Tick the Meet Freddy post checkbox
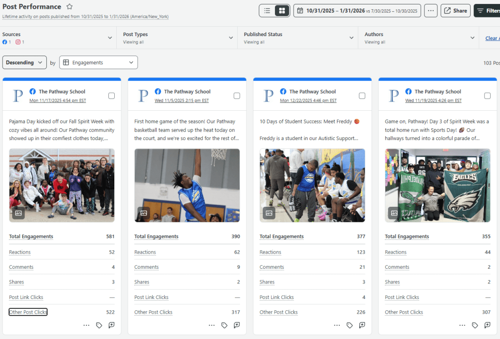 tap(362, 96)
